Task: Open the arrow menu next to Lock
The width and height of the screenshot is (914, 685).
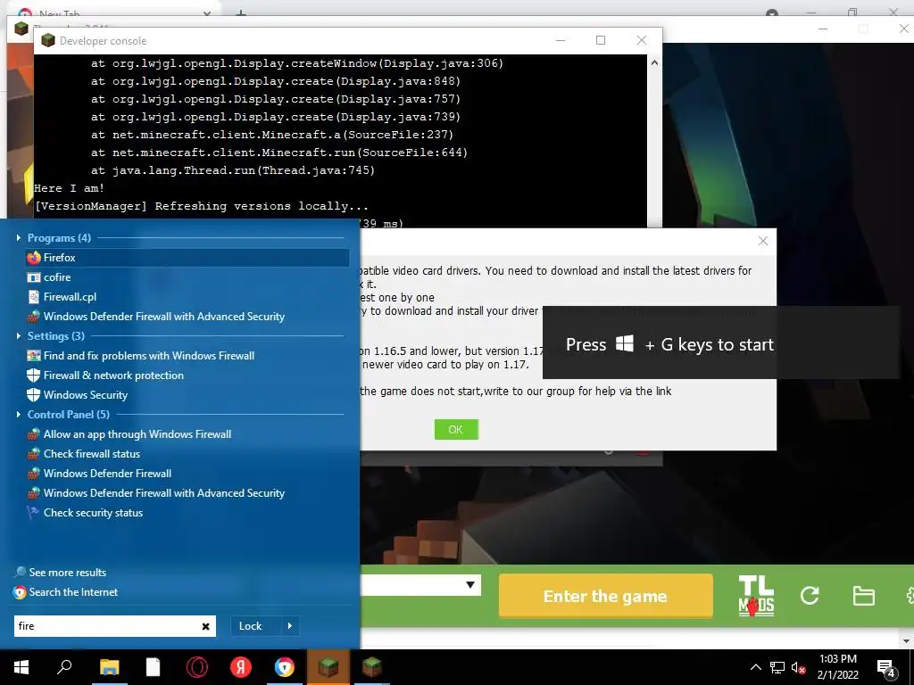Action: (290, 626)
